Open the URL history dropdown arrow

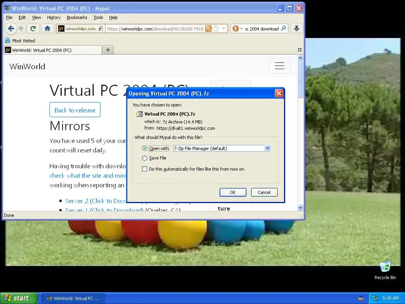coord(223,28)
